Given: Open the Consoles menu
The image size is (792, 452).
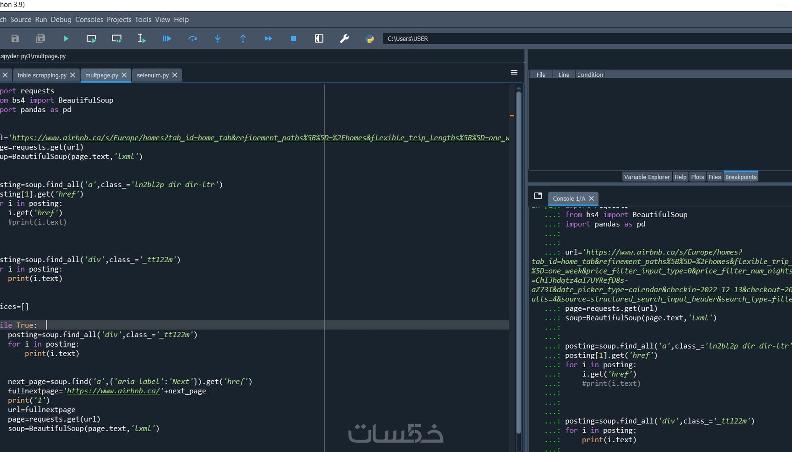Looking at the screenshot, I should pyautogui.click(x=89, y=20).
